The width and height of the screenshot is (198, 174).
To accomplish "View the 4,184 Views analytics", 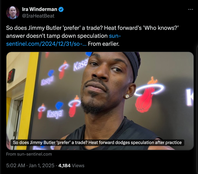I will (71, 165).
